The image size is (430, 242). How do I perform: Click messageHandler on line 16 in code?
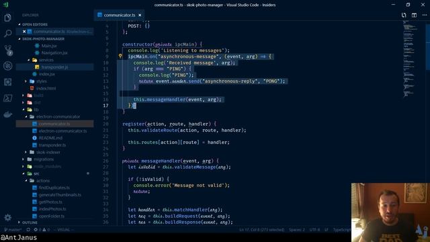166,99
